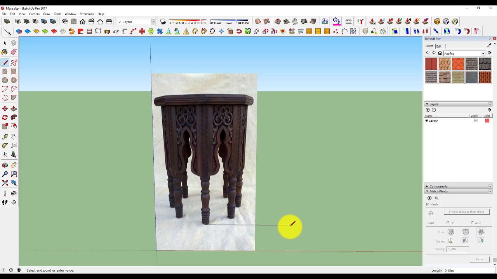497x279 pixels.
Task: Click Project textures from photo button
Action: coord(466,212)
